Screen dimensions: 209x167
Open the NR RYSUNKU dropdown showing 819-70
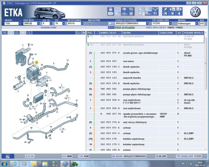[82, 24]
